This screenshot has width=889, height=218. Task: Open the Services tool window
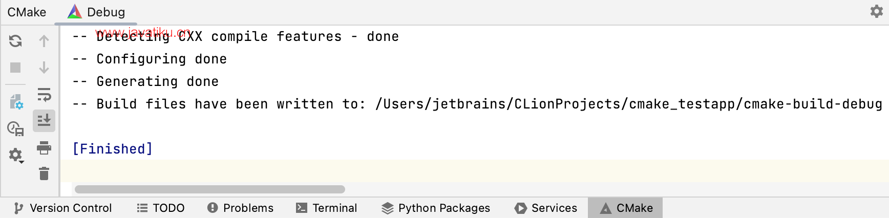546,208
